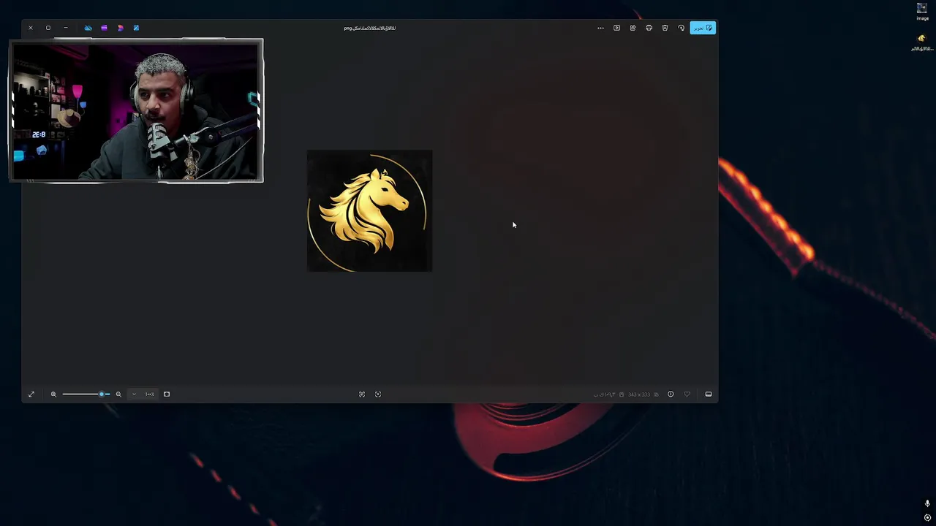936x526 pixels.
Task: Click the golden horse logo image
Action: point(369,211)
